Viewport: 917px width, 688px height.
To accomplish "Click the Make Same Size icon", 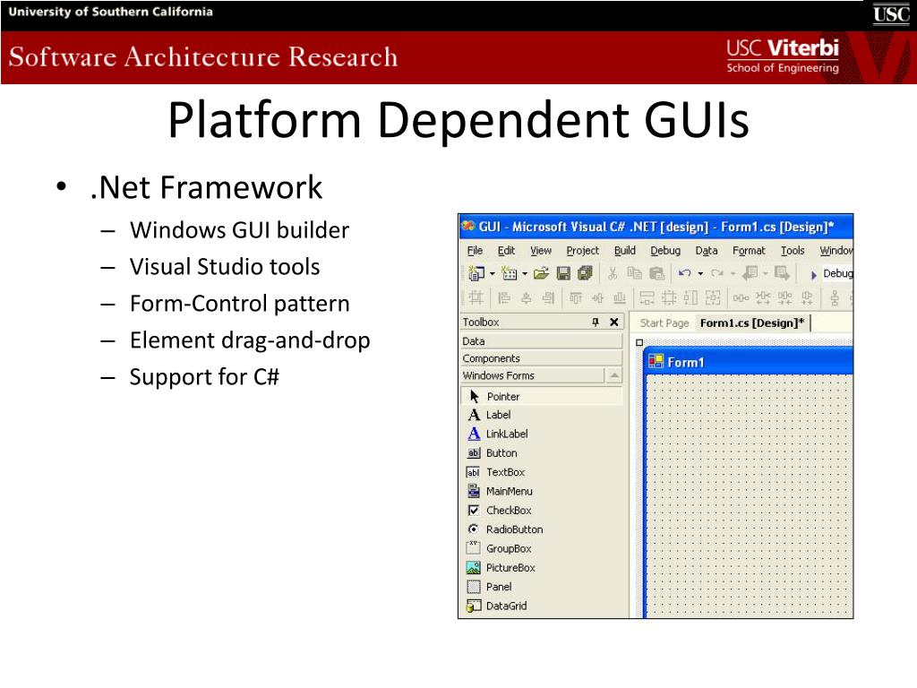I will (x=712, y=298).
